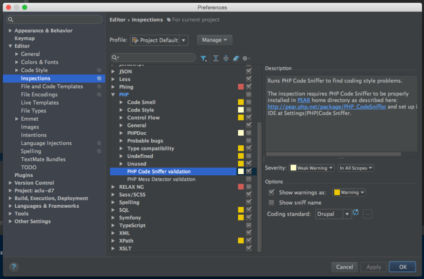Click the inspections search field
This screenshot has width=424, height=279.
point(155,58)
